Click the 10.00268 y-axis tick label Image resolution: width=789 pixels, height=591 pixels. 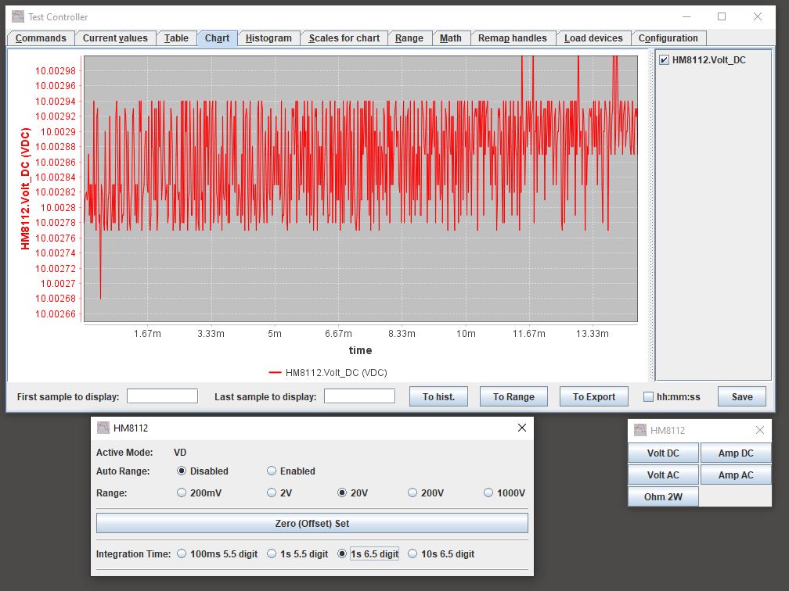pyautogui.click(x=56, y=299)
